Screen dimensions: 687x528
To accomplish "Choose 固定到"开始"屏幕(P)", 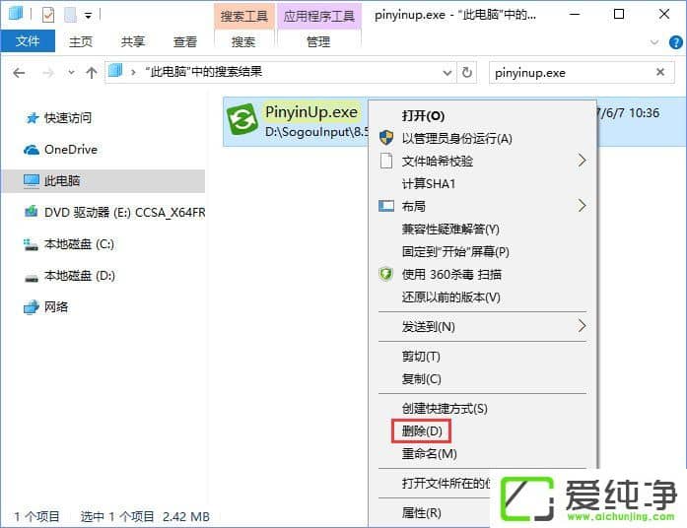I will pos(455,252).
